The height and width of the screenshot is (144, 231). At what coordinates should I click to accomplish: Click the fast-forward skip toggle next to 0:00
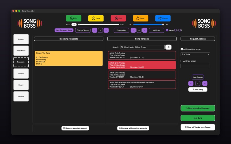74,24
